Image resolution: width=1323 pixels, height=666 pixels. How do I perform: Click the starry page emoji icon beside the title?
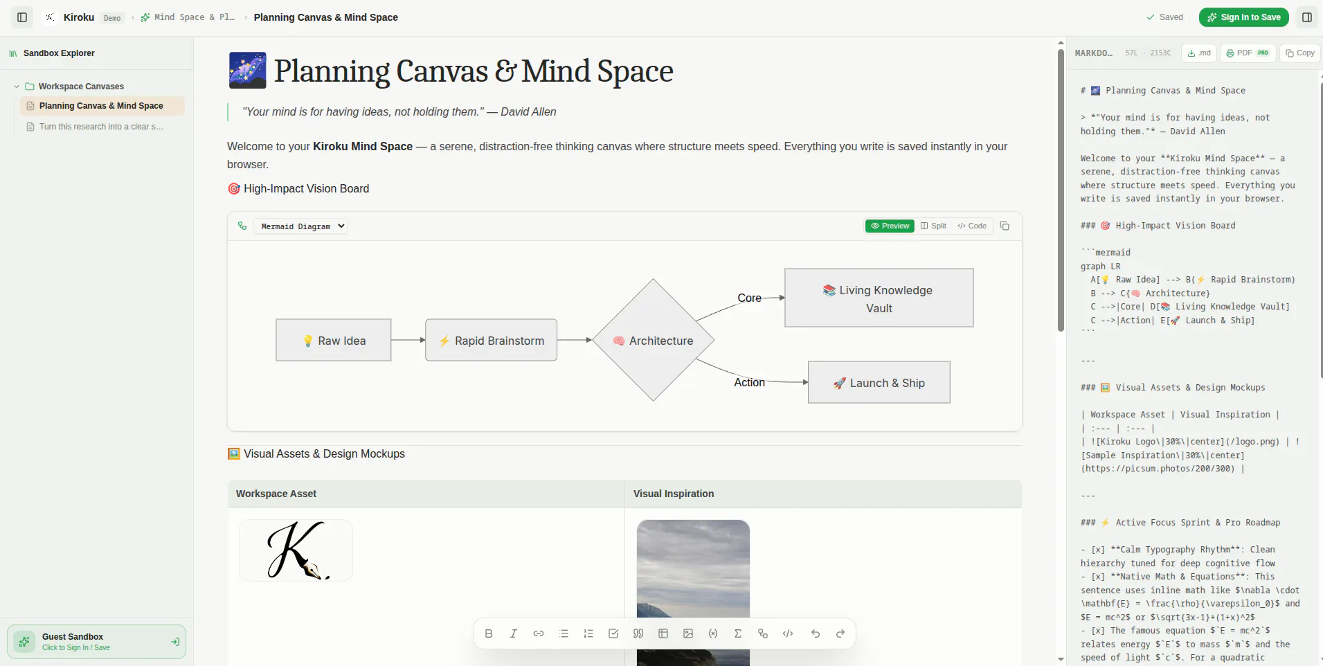[247, 71]
